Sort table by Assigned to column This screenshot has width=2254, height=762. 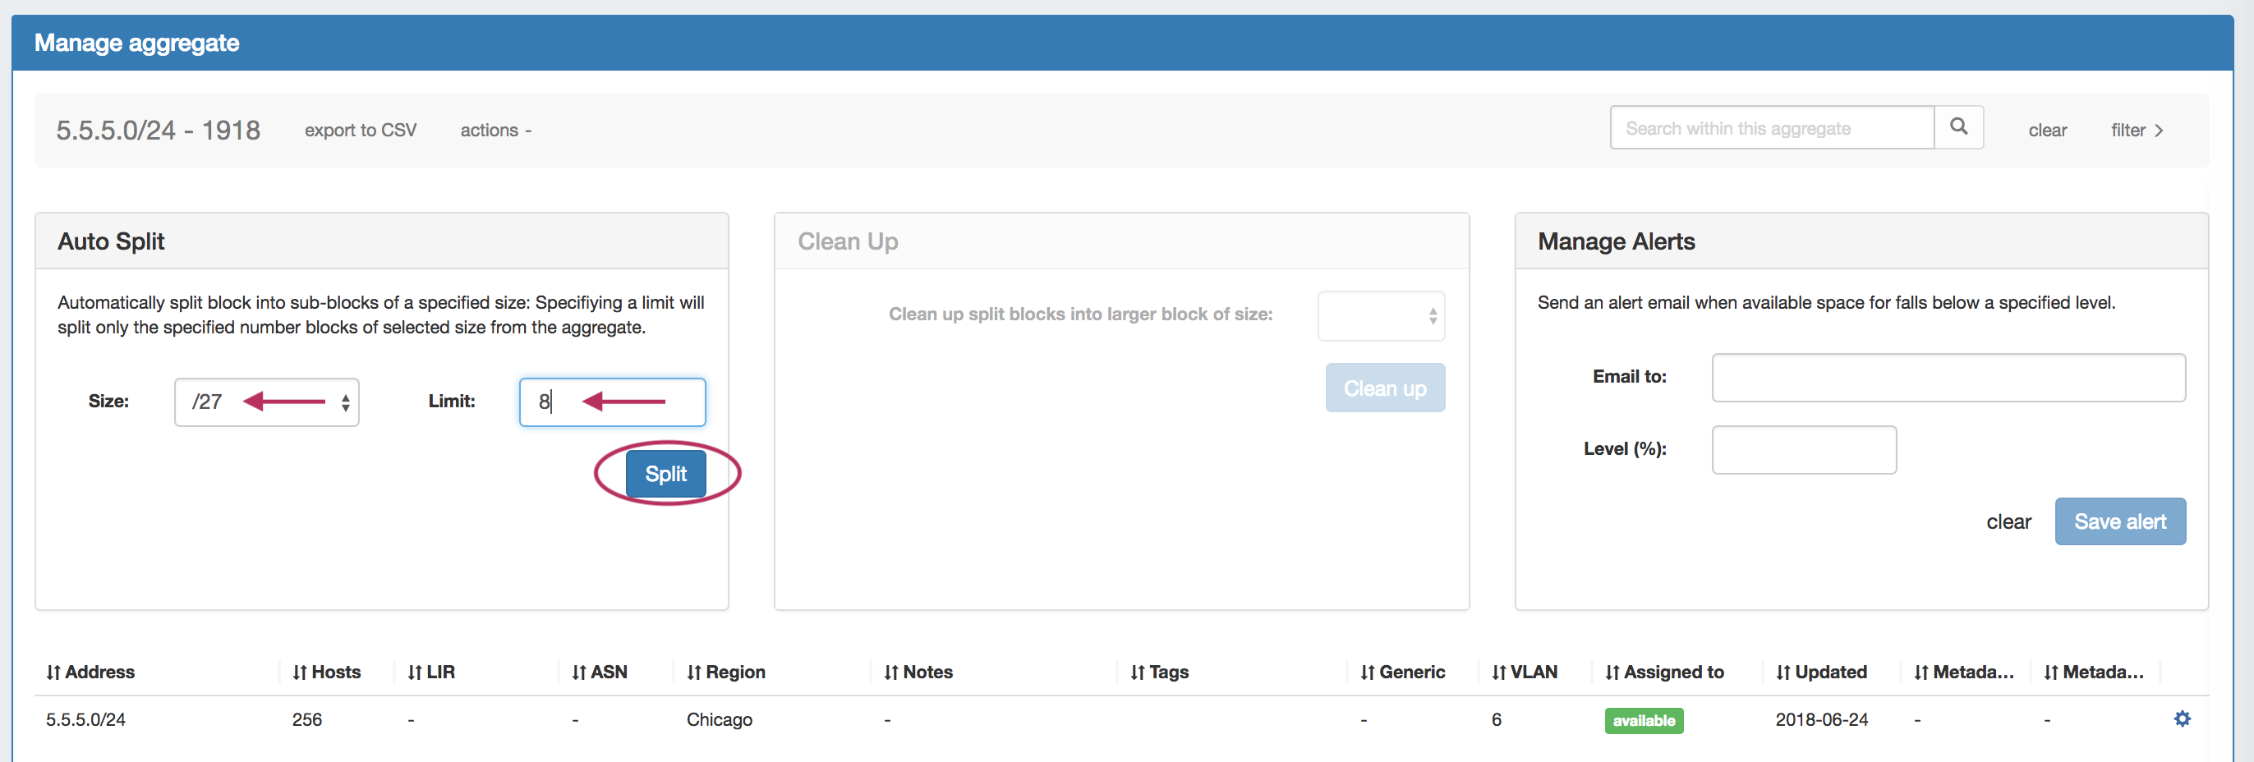click(x=1664, y=672)
